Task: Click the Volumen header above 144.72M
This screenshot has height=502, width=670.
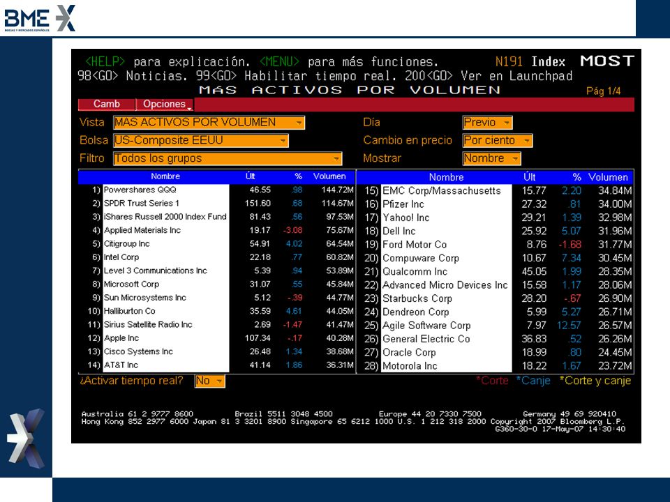Action: (x=329, y=176)
